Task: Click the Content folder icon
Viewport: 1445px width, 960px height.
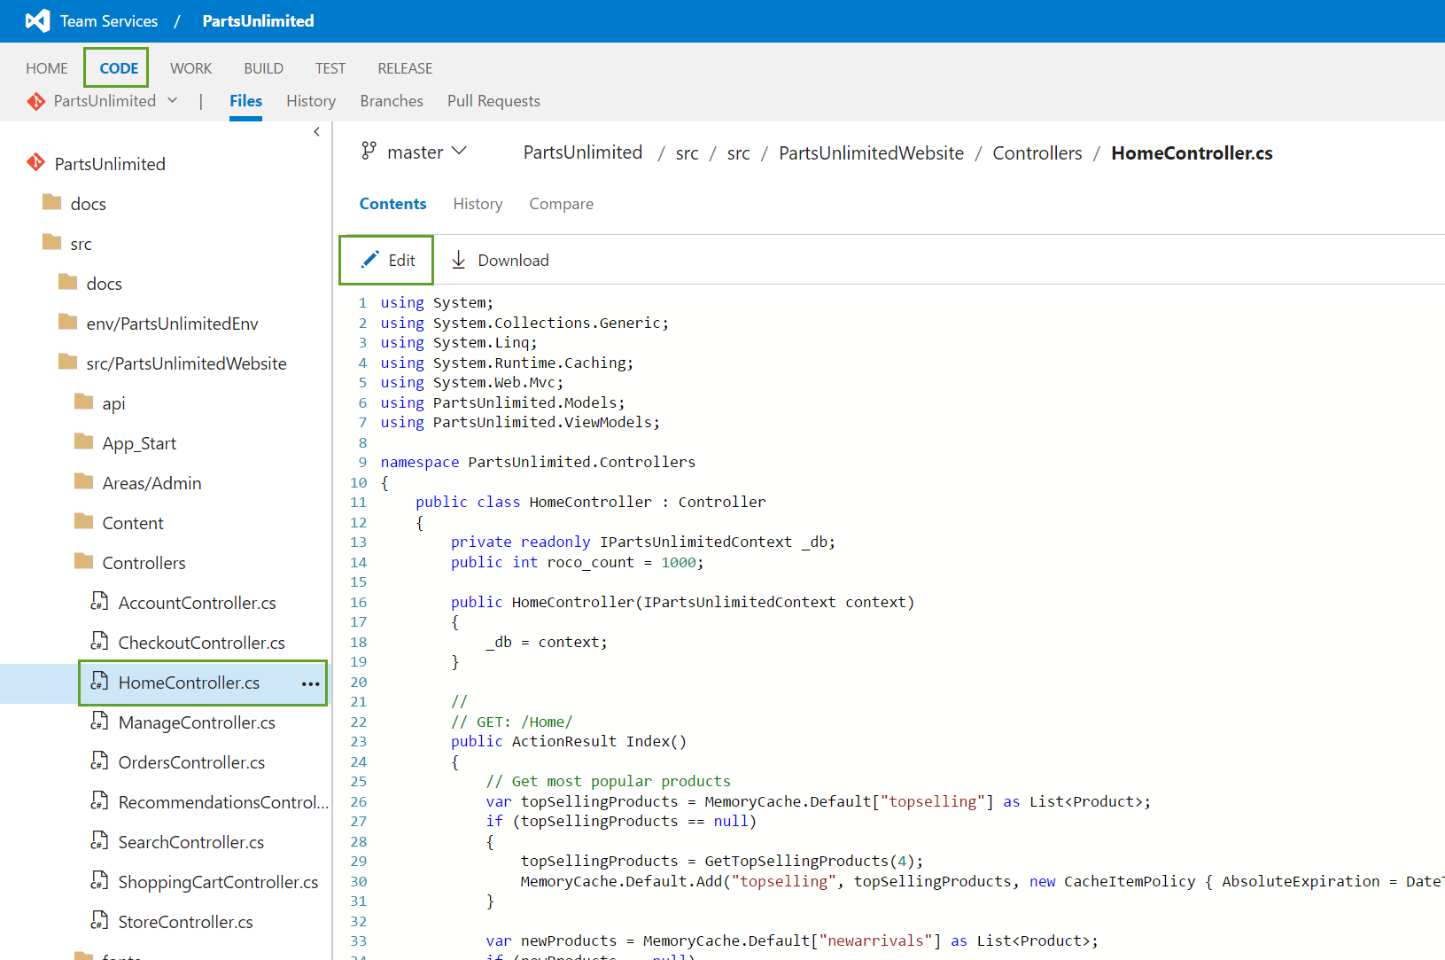Action: (84, 521)
